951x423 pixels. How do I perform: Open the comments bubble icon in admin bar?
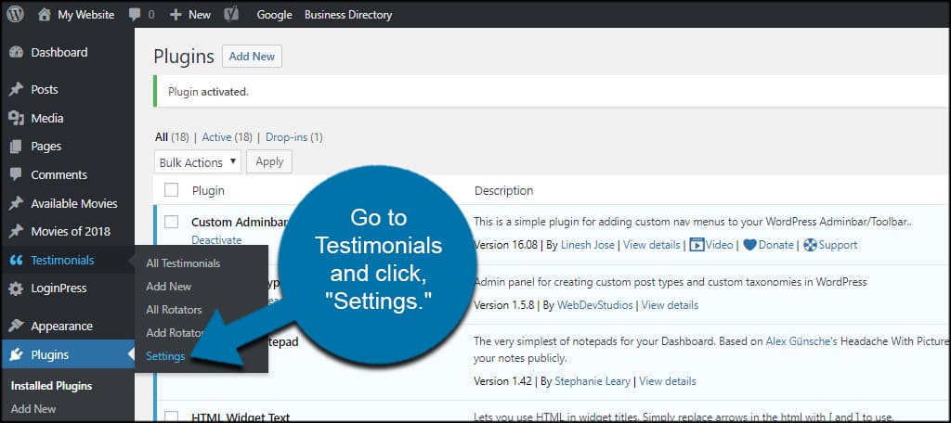(x=135, y=15)
